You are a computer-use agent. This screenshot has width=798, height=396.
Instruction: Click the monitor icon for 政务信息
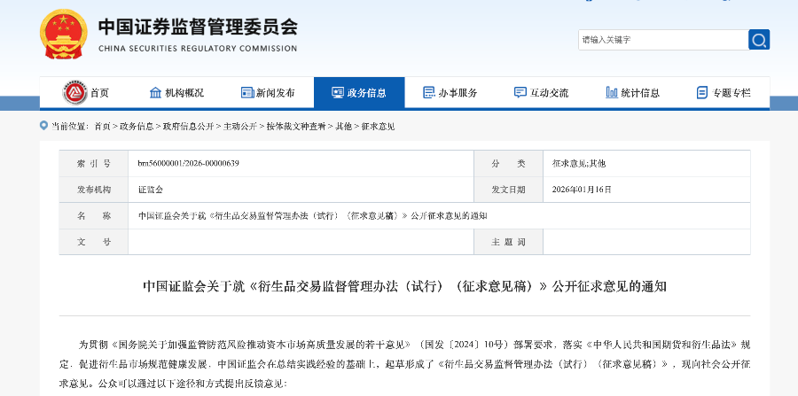(338, 92)
